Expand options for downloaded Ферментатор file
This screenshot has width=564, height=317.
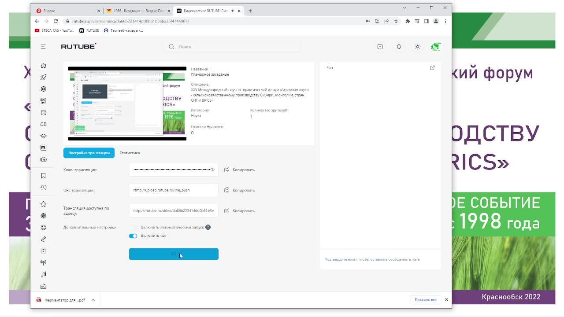(93, 300)
